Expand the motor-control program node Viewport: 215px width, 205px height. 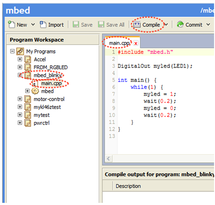click(x=20, y=99)
